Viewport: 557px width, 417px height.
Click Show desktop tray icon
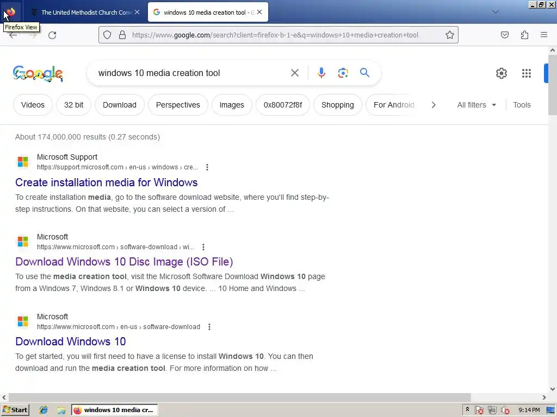550,410
